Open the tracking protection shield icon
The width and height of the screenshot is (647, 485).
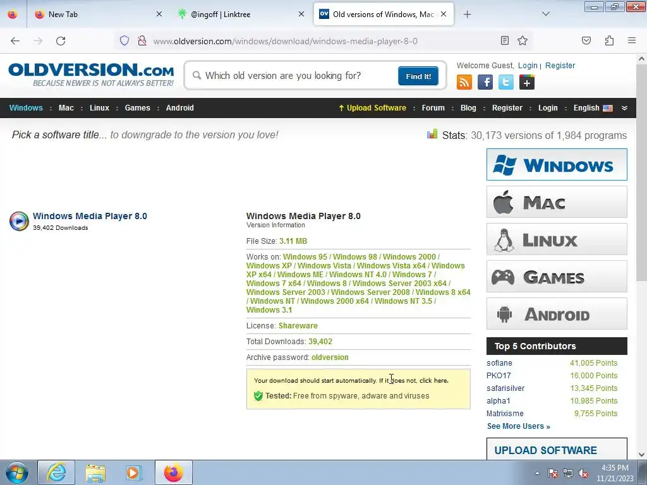124,41
